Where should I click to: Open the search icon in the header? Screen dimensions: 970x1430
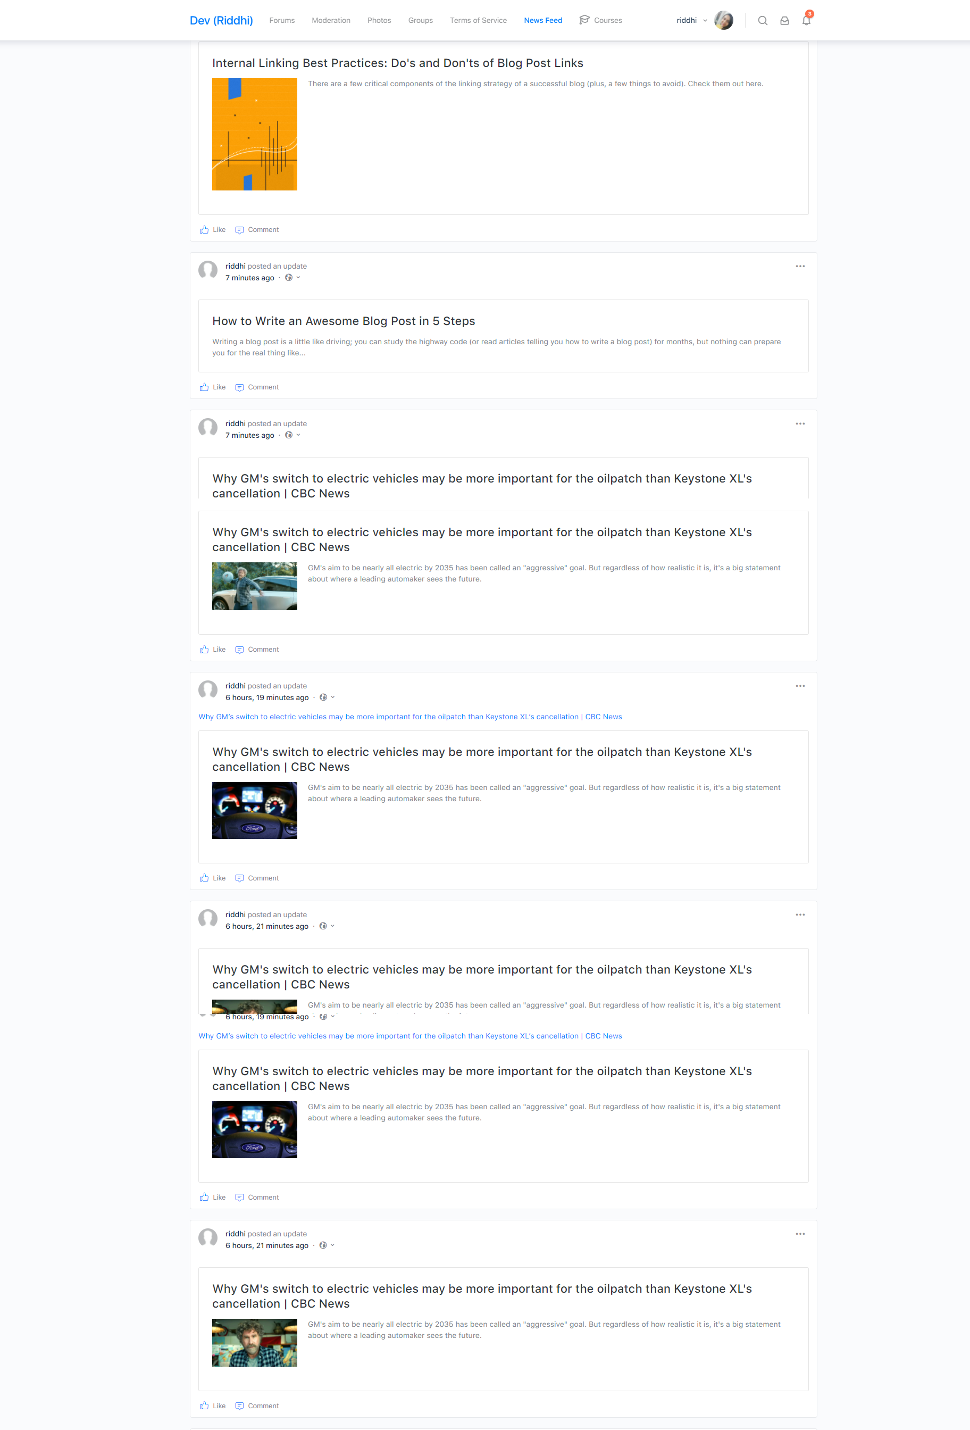[763, 20]
